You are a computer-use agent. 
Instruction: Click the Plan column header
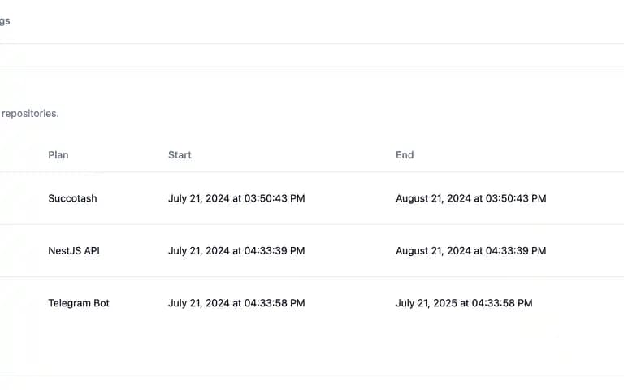[58, 155]
